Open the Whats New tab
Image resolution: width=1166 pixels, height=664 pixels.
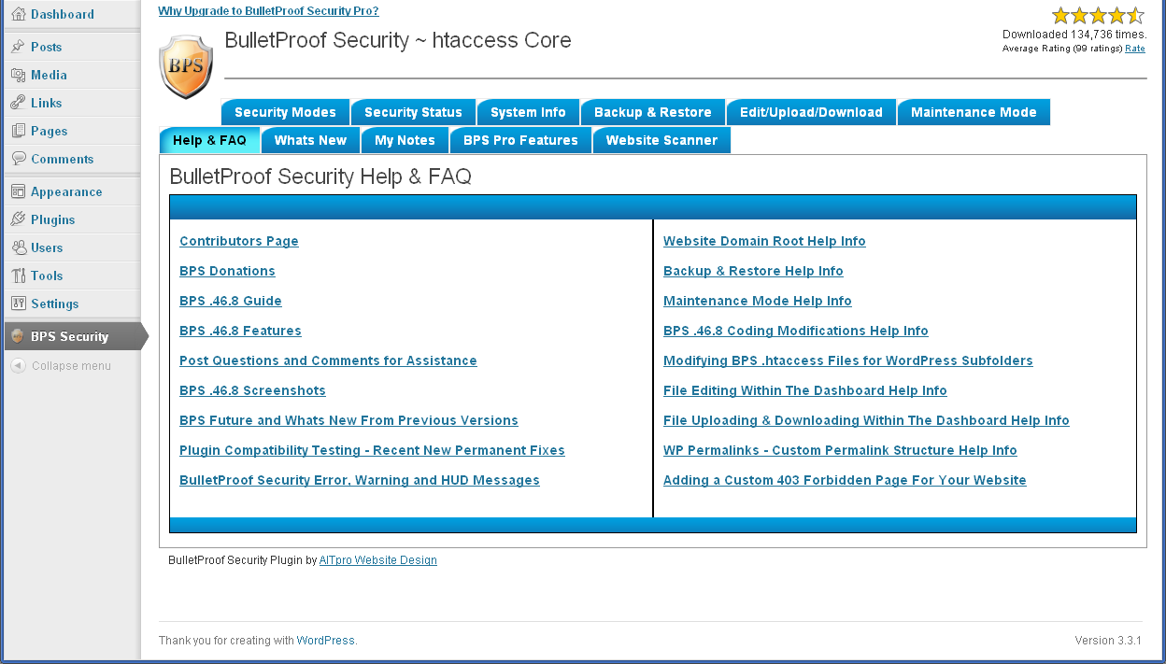[x=310, y=140]
